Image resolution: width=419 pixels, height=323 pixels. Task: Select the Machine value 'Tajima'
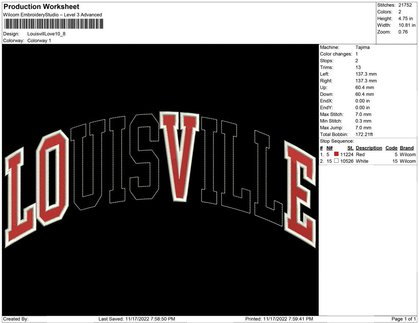tap(363, 47)
